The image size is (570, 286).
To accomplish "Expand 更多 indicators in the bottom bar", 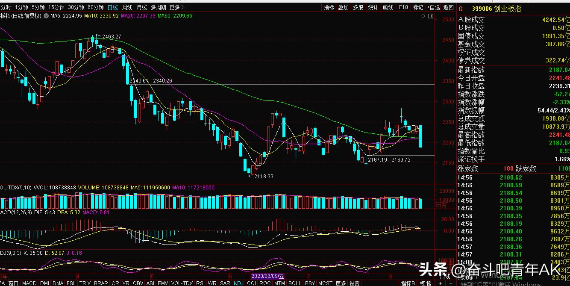I will [341, 283].
